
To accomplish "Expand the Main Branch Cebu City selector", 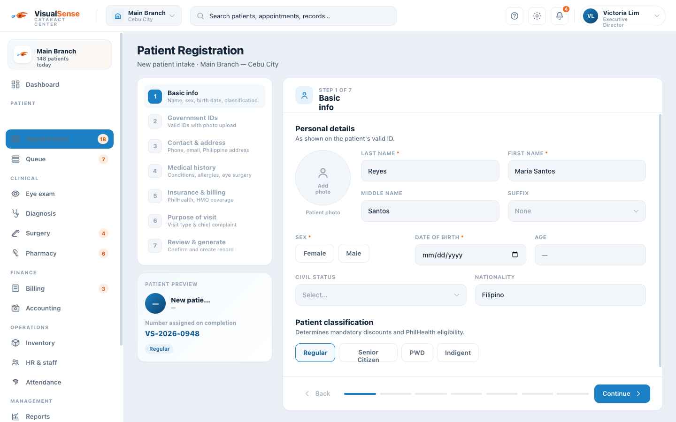I will point(144,16).
